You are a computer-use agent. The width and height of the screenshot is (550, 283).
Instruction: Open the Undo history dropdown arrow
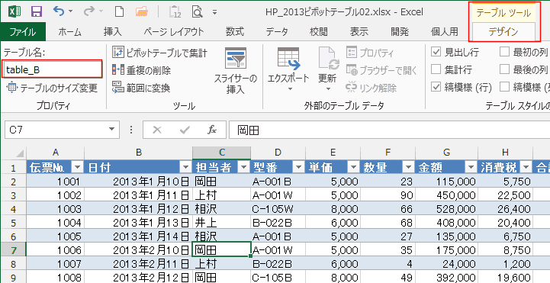tap(70, 11)
